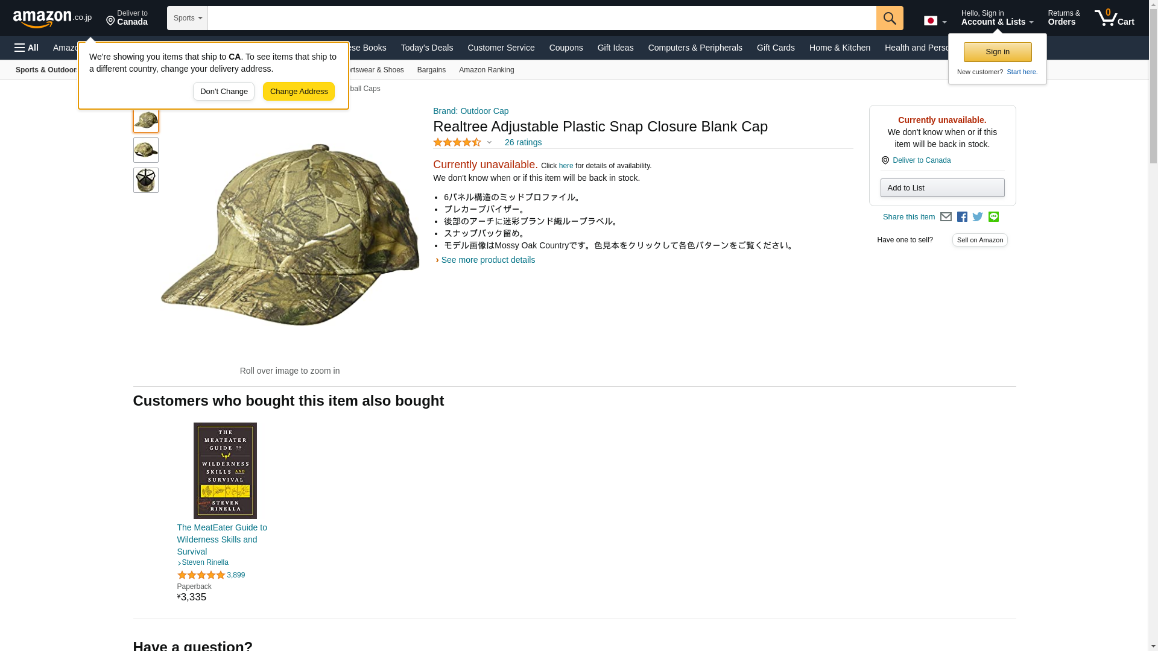The height and width of the screenshot is (651, 1158).
Task: Click the search magnifier button
Action: tap(890, 18)
